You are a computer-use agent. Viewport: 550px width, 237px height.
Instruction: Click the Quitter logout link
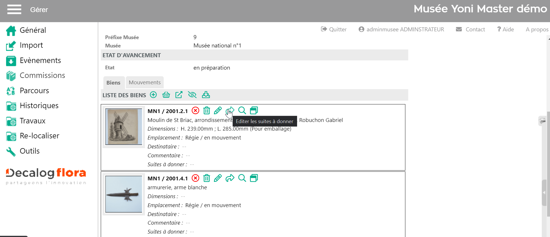[334, 29]
